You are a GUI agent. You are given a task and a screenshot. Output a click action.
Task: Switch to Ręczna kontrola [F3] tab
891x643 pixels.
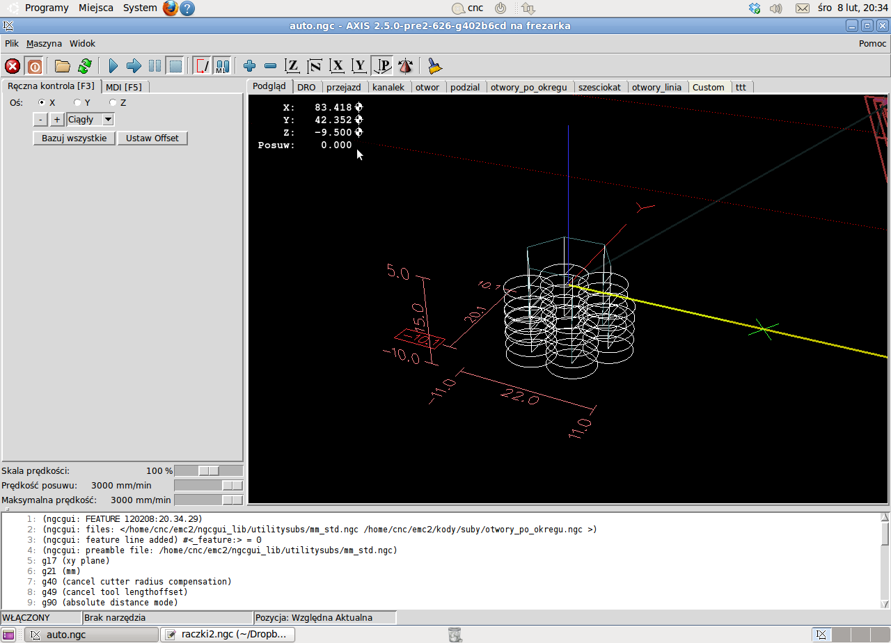51,86
